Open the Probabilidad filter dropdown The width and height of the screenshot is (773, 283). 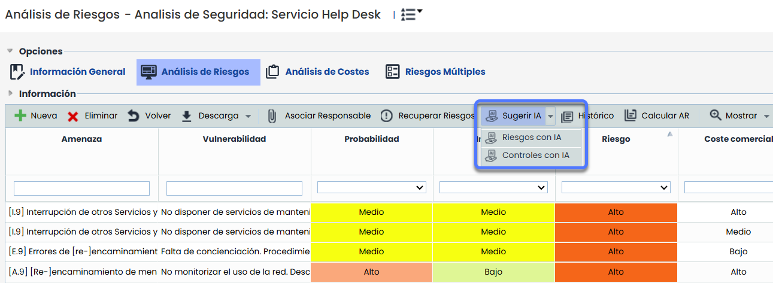click(371, 188)
